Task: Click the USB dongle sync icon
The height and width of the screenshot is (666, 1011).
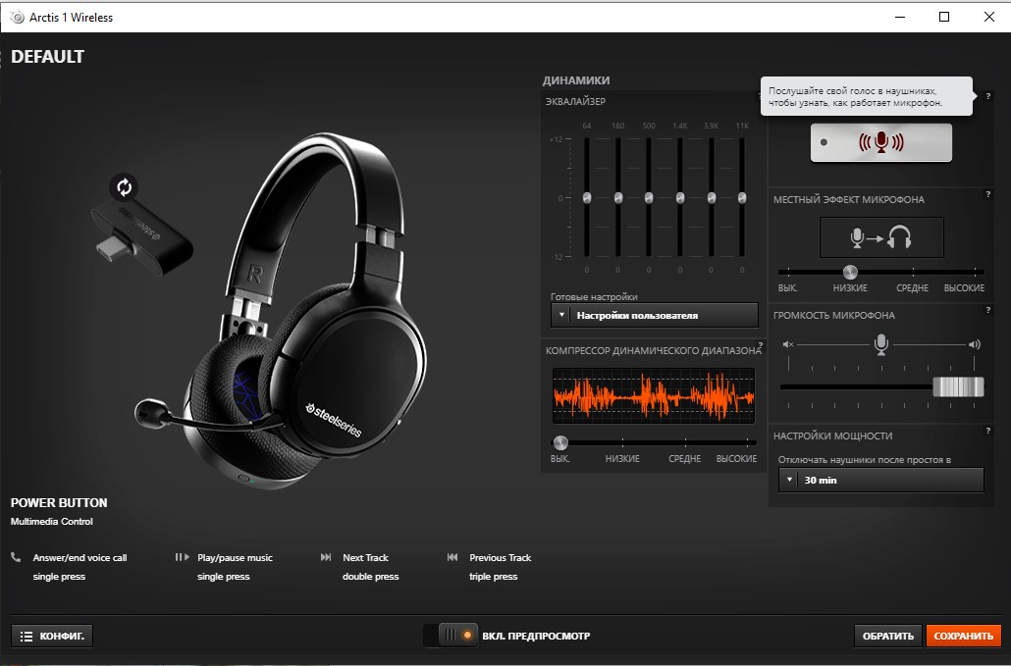Action: pos(125,187)
